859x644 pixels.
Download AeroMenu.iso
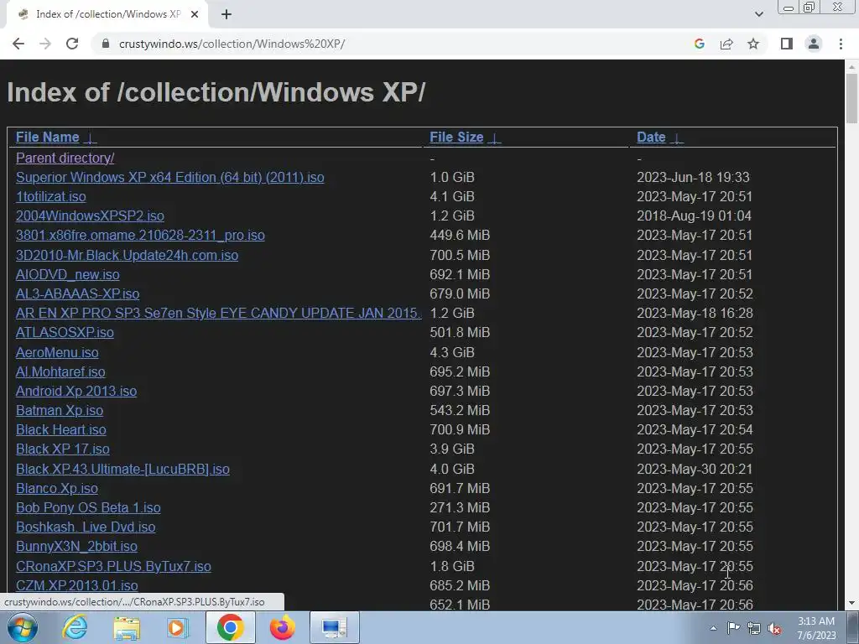[57, 352]
